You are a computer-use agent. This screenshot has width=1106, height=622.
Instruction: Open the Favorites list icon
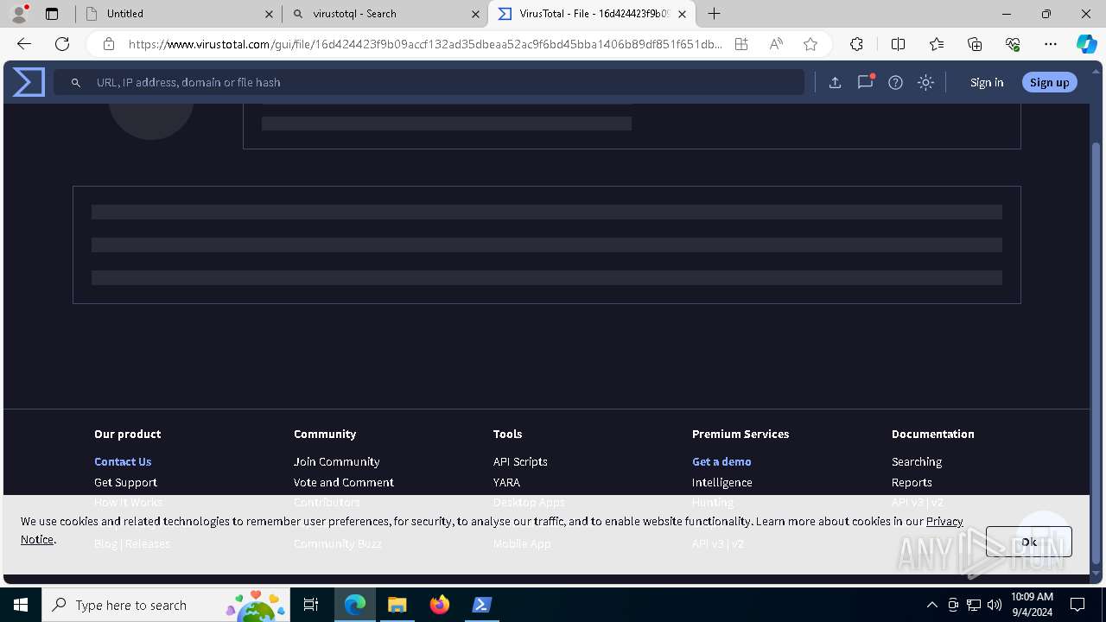pyautogui.click(x=937, y=44)
